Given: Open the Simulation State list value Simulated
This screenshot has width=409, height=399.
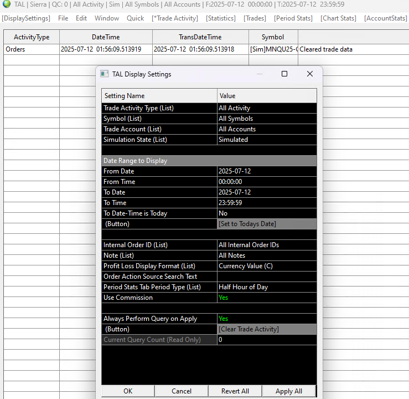Looking at the screenshot, I should coord(267,140).
